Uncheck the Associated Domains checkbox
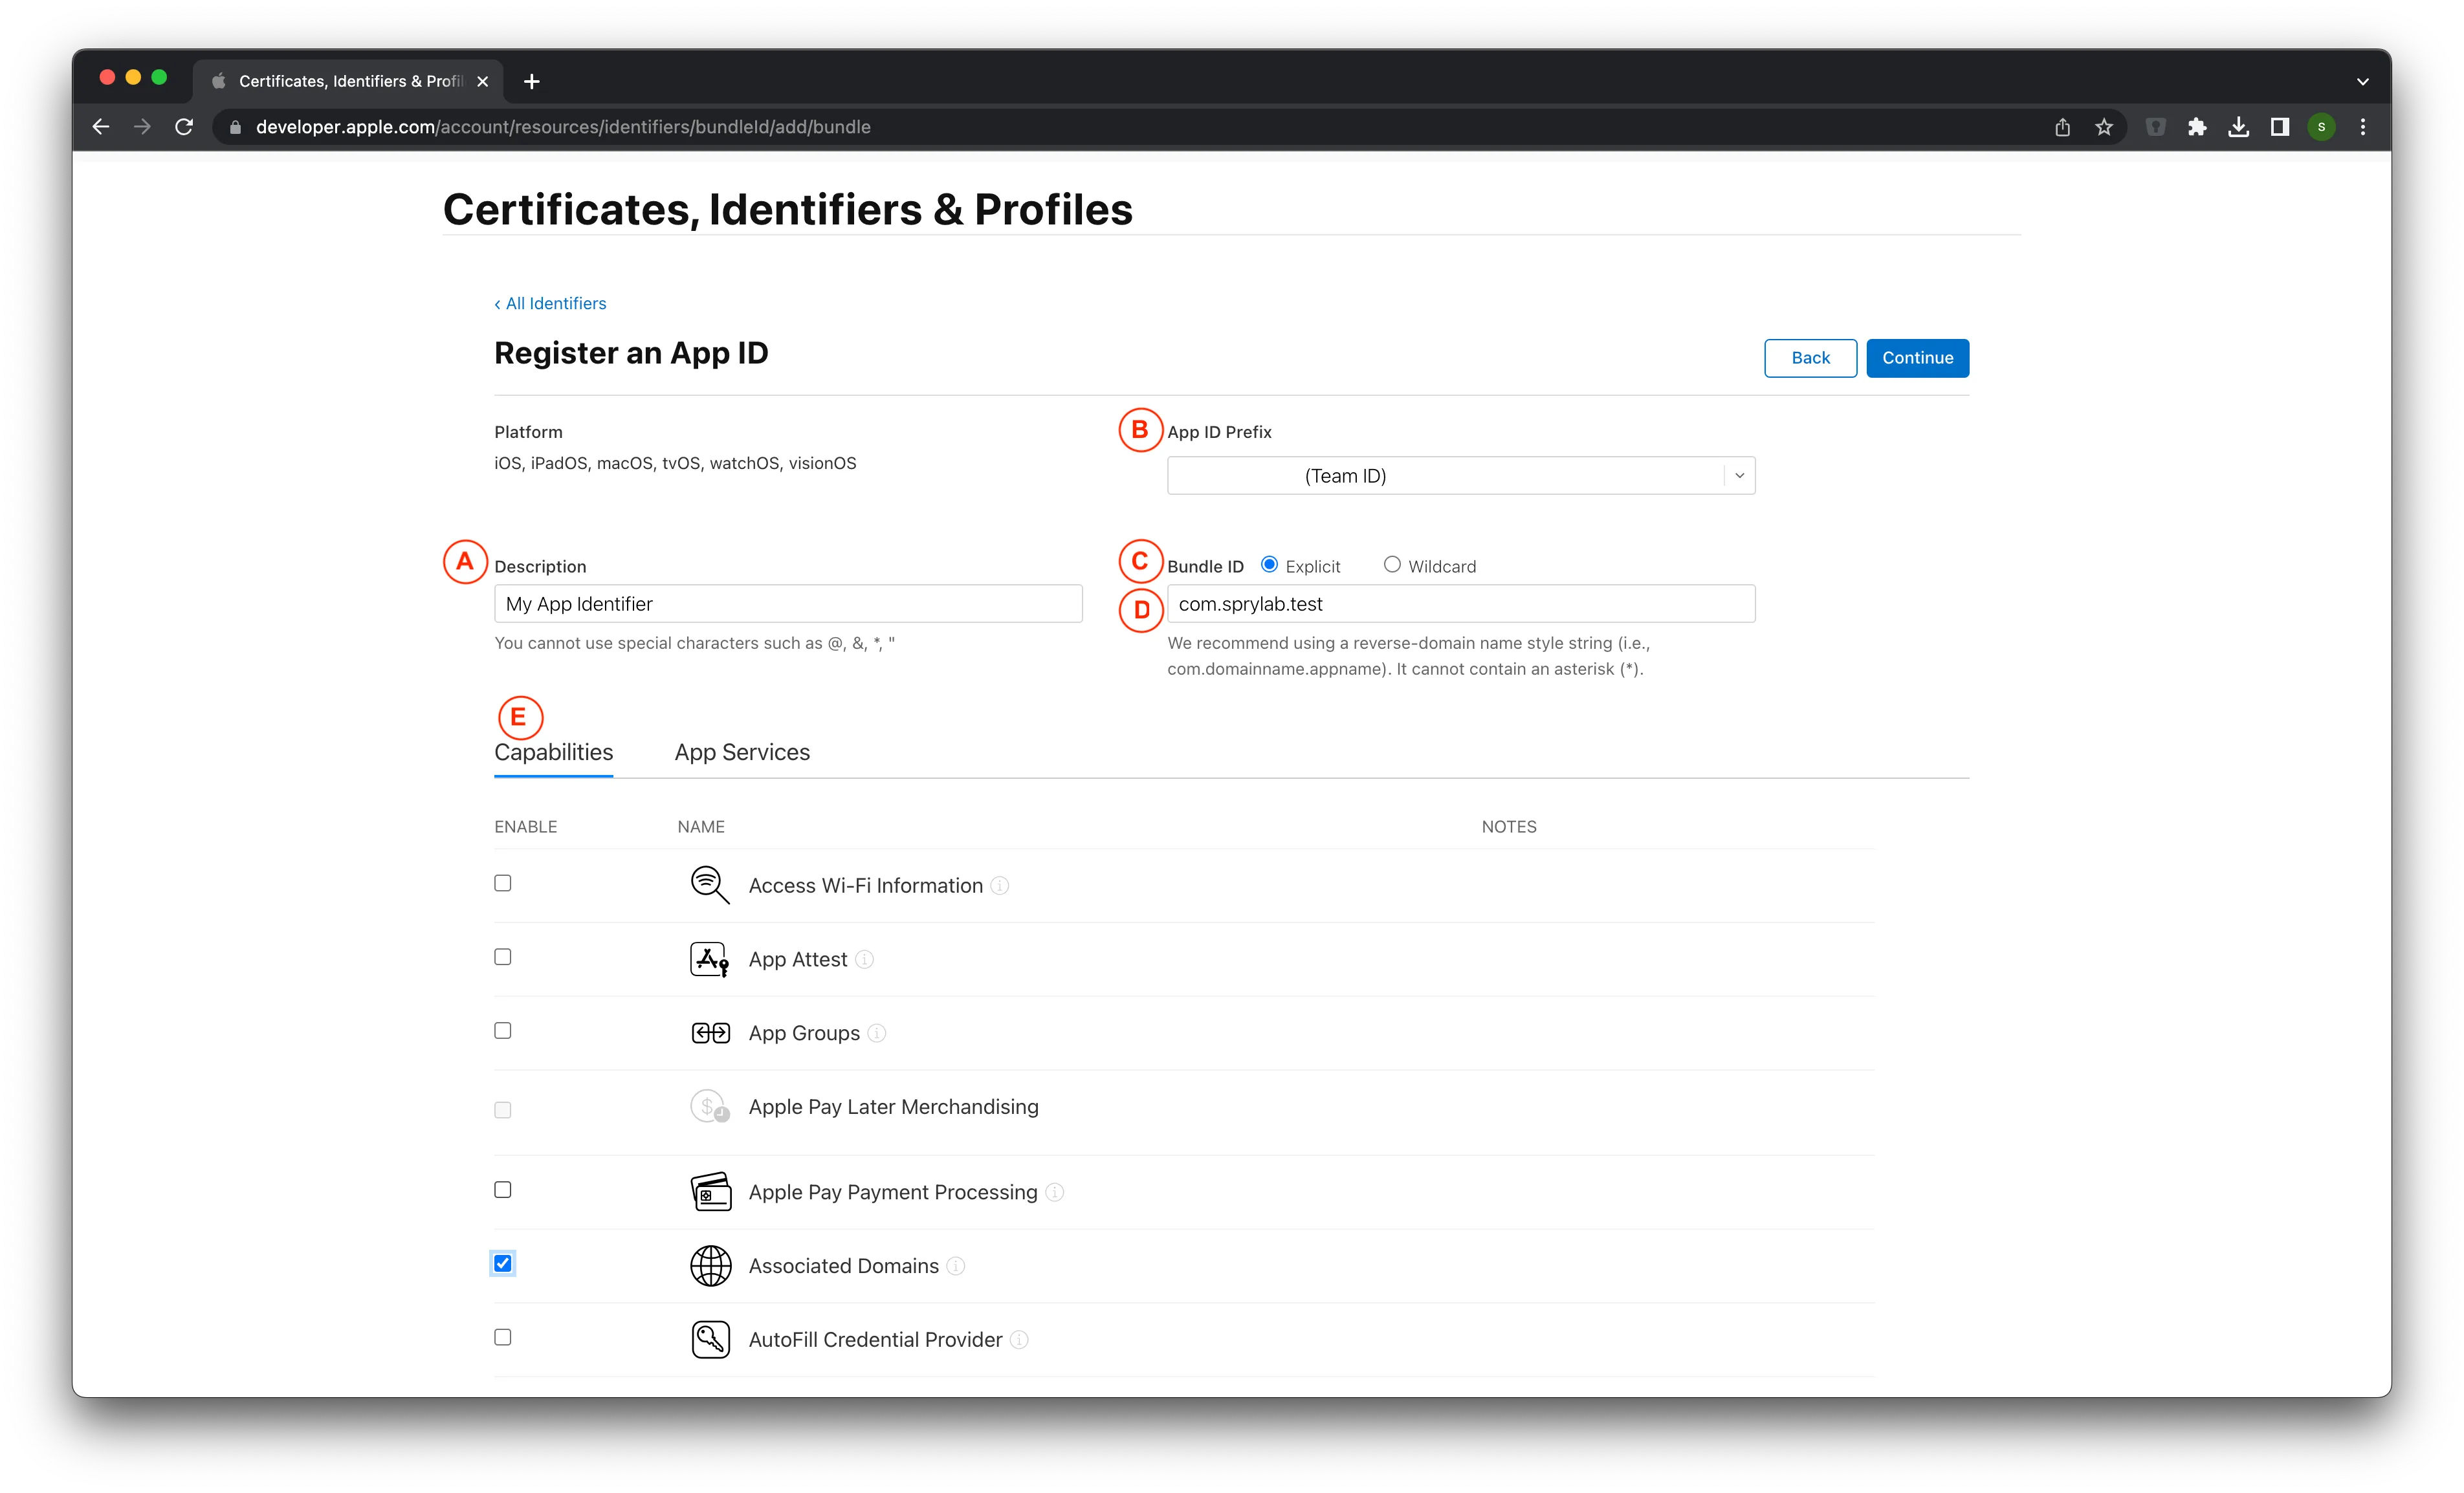The height and width of the screenshot is (1493, 2464). (x=503, y=1264)
